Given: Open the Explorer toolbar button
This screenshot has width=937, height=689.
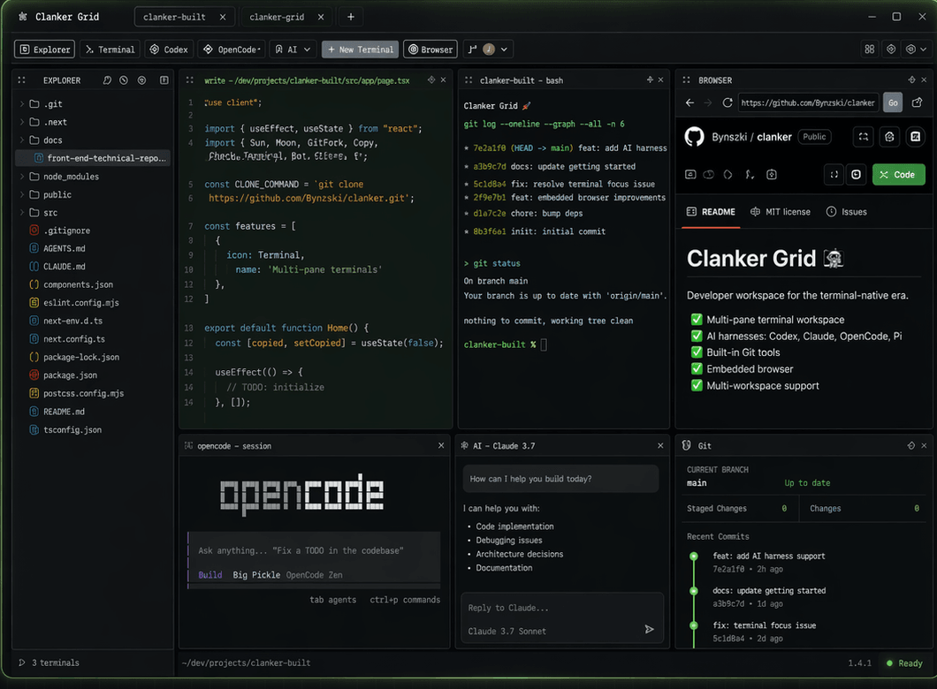Looking at the screenshot, I should click(x=45, y=49).
